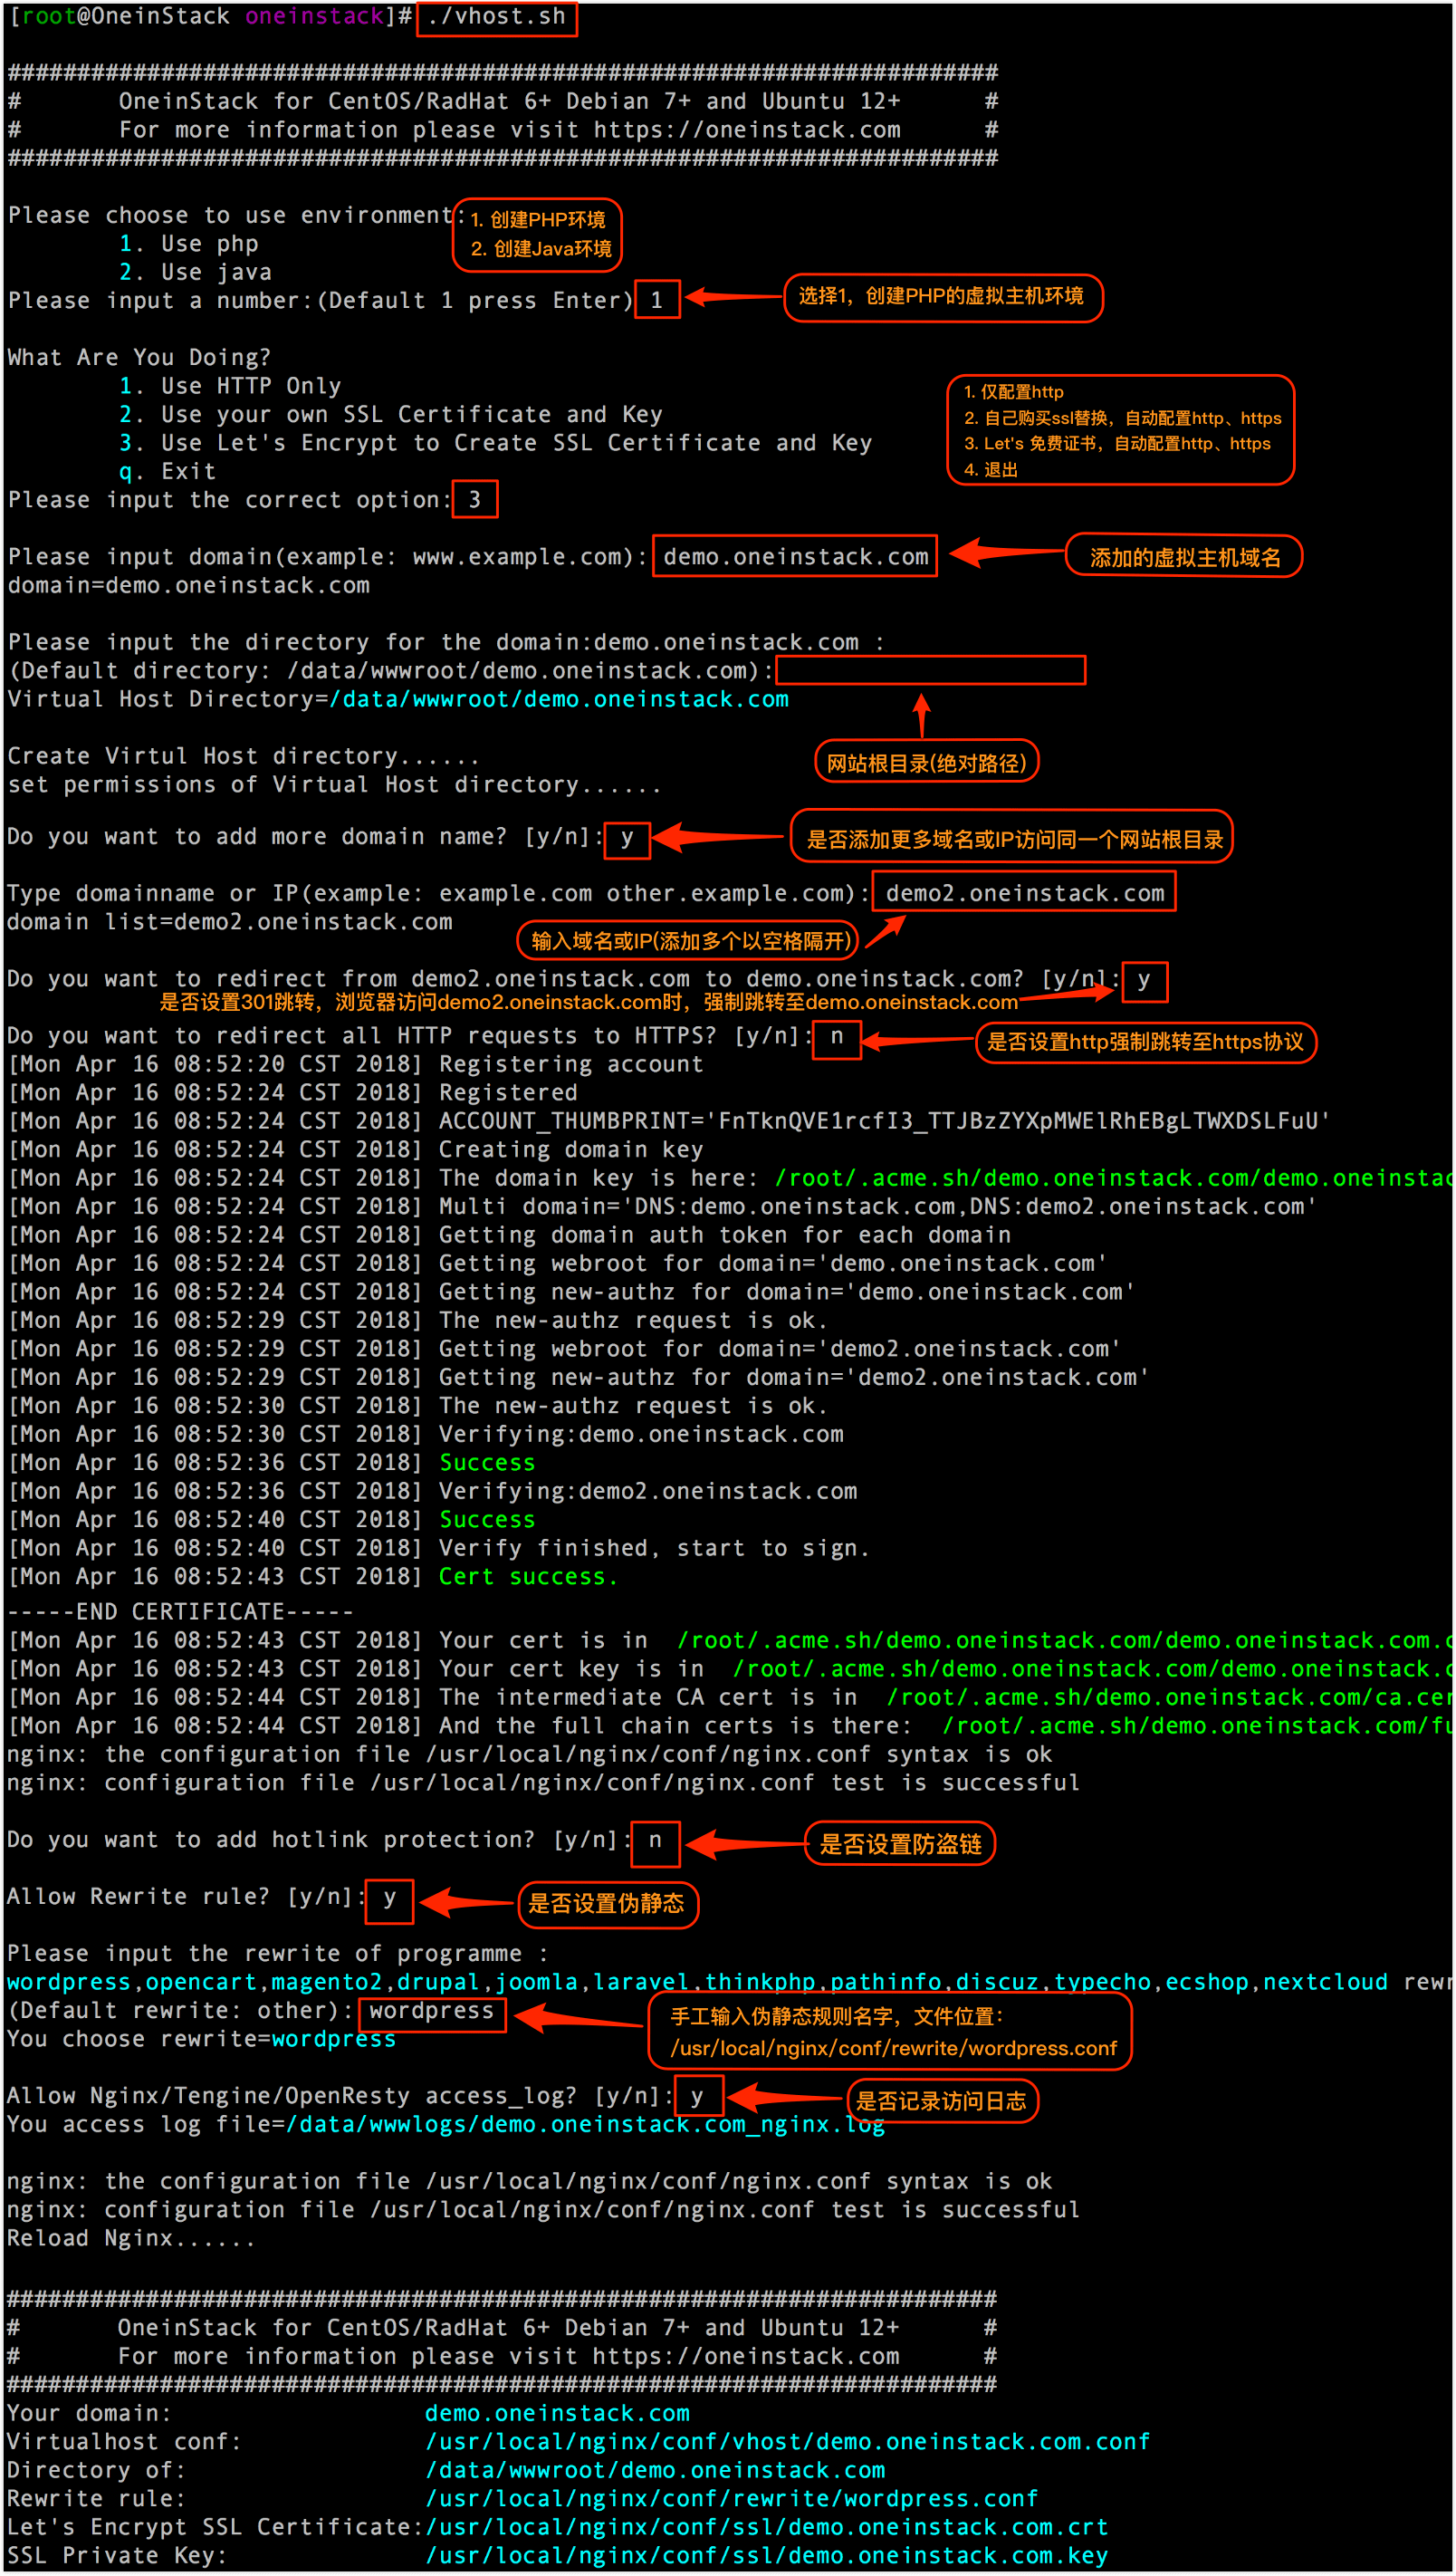1456x2576 pixels.
Task: Click the wordpress option in rewrite list
Action: click(x=67, y=1981)
